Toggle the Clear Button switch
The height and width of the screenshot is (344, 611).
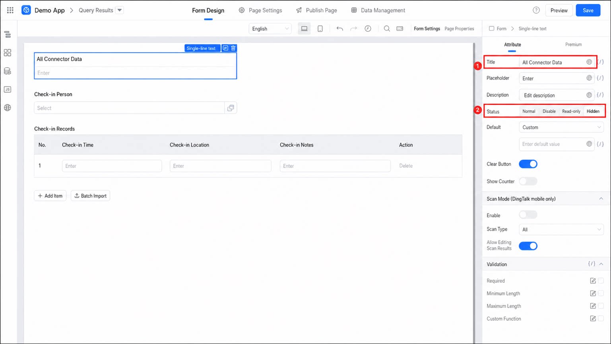click(528, 164)
